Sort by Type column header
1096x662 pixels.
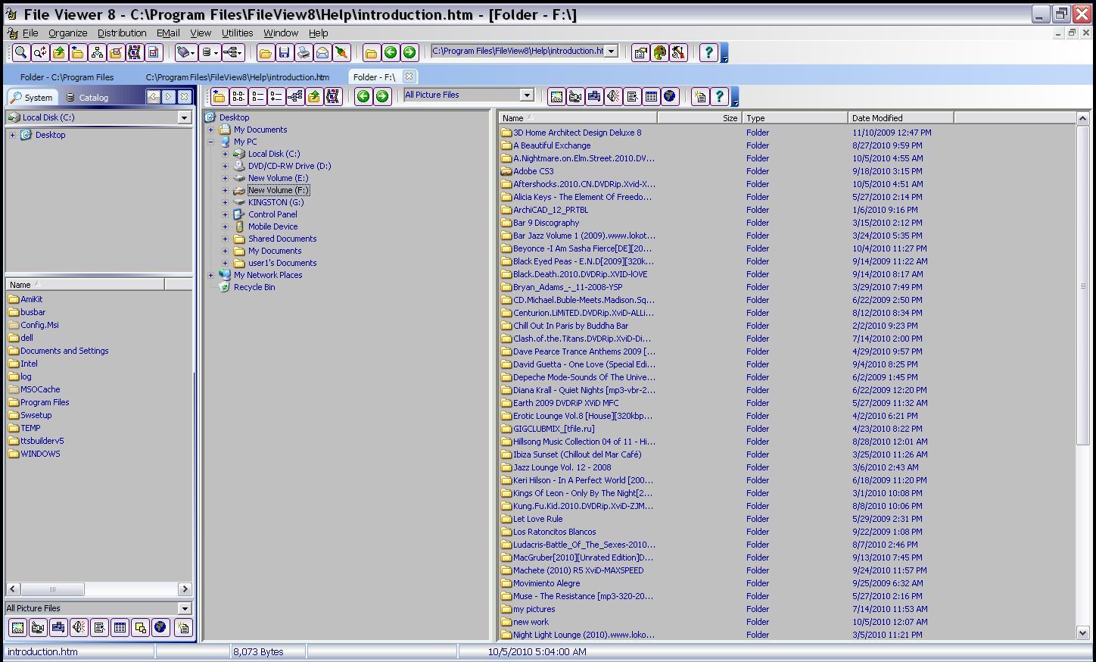tap(795, 117)
